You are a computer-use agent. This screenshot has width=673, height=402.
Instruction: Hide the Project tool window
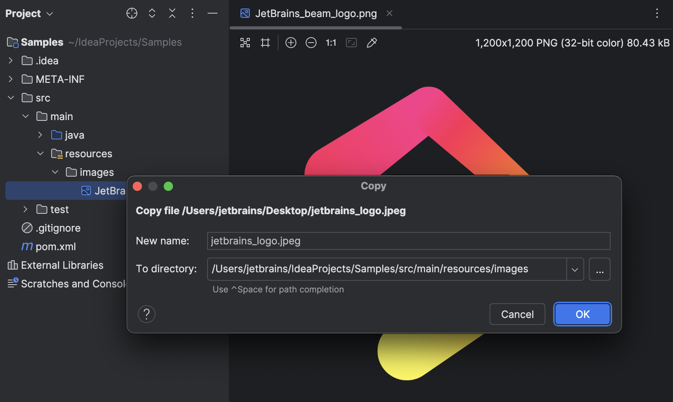click(212, 13)
